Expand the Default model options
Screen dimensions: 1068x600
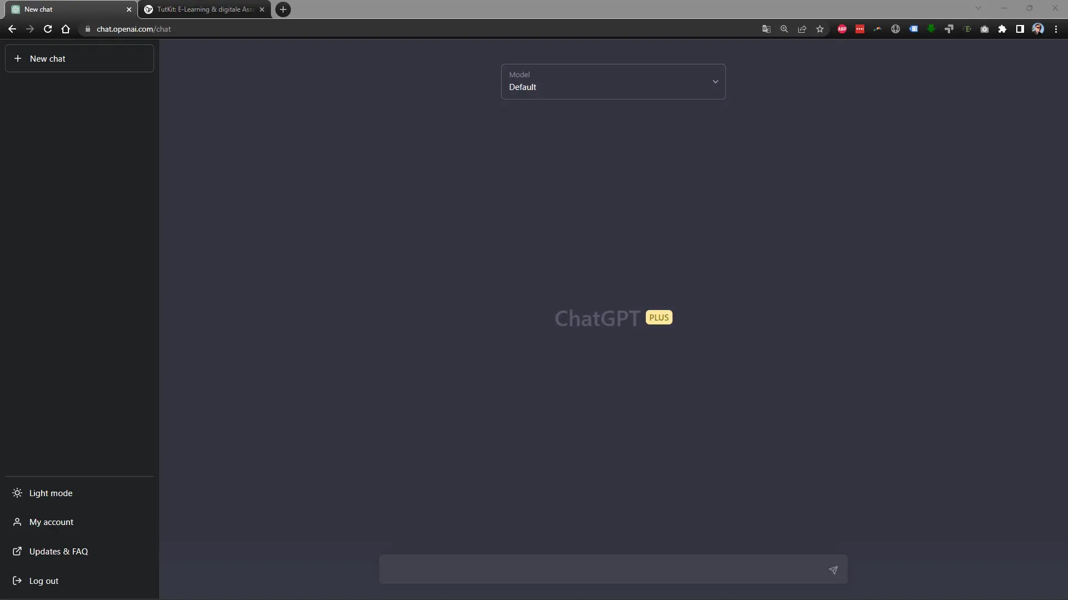715,81
